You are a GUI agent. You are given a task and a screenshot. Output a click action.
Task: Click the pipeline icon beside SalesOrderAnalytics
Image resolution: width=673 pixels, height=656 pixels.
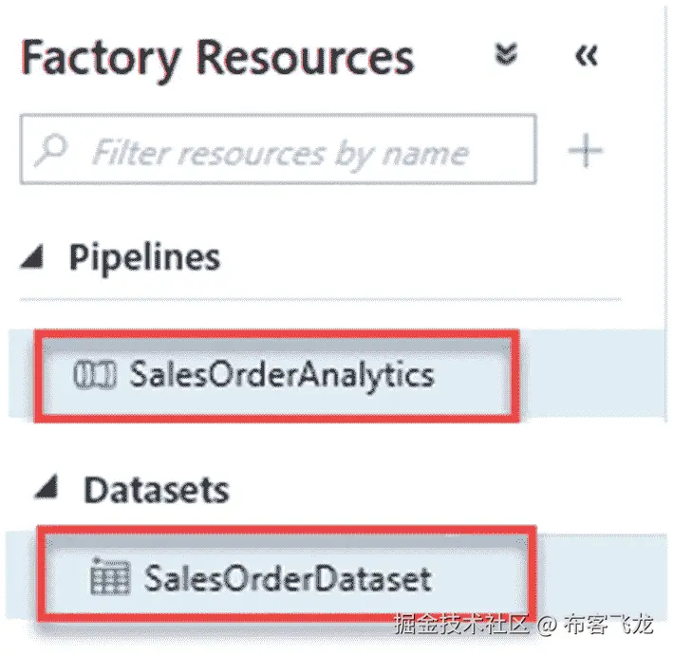click(94, 375)
